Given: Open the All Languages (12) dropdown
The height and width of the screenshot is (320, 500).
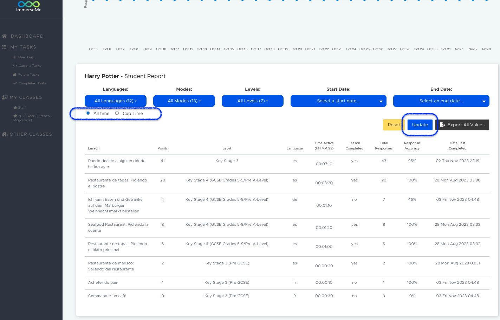Looking at the screenshot, I should pos(116,101).
